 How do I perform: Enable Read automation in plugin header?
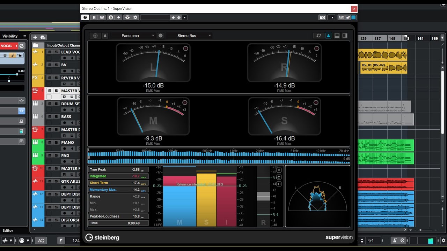94,17
